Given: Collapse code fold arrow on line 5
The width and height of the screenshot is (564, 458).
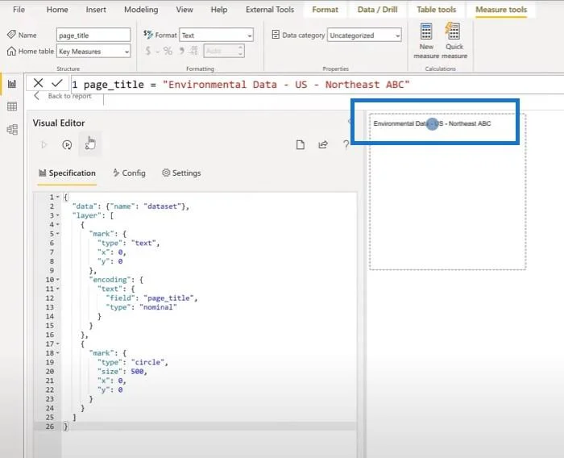Looking at the screenshot, I should coord(57,234).
